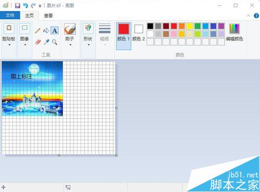The height and width of the screenshot is (192, 260).
Task: Pick the yellow color swatch
Action: tap(190, 26)
